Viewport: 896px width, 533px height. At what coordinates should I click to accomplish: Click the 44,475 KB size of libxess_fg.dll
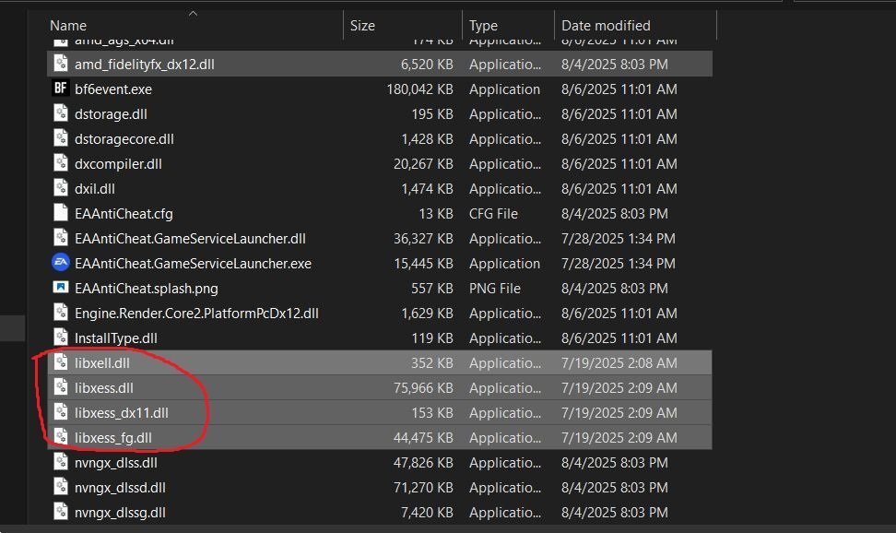[x=423, y=437]
